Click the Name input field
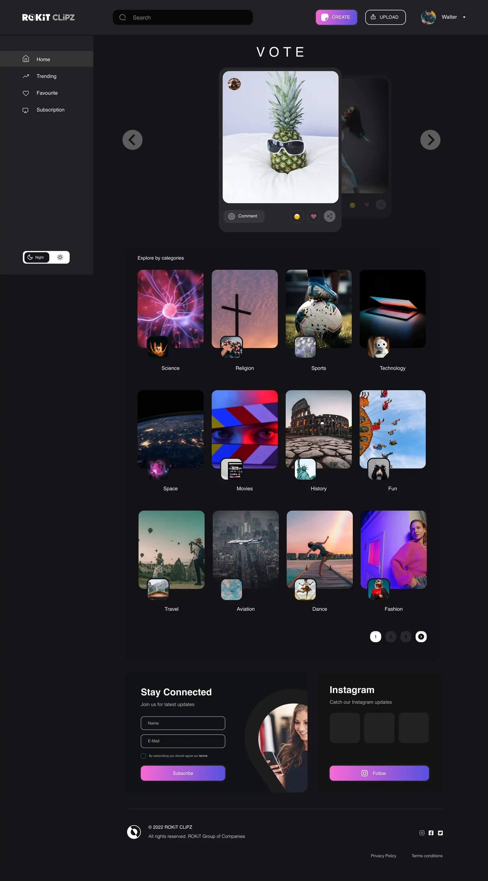The image size is (488, 881). point(183,723)
